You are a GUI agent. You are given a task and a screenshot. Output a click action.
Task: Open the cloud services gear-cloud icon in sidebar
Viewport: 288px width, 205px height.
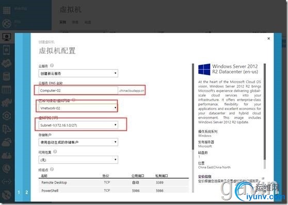[x=7, y=63]
